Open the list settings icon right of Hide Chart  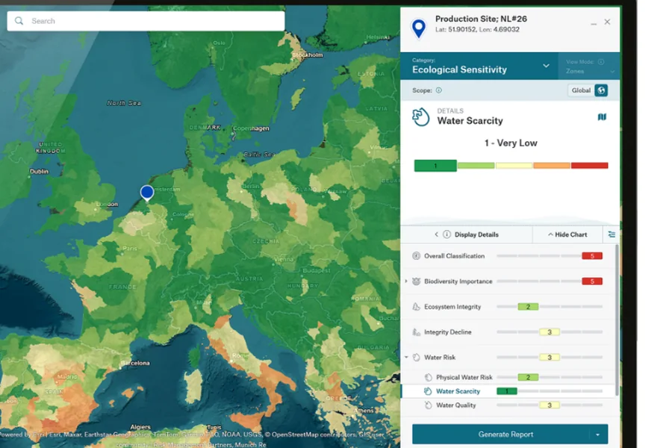click(x=612, y=234)
